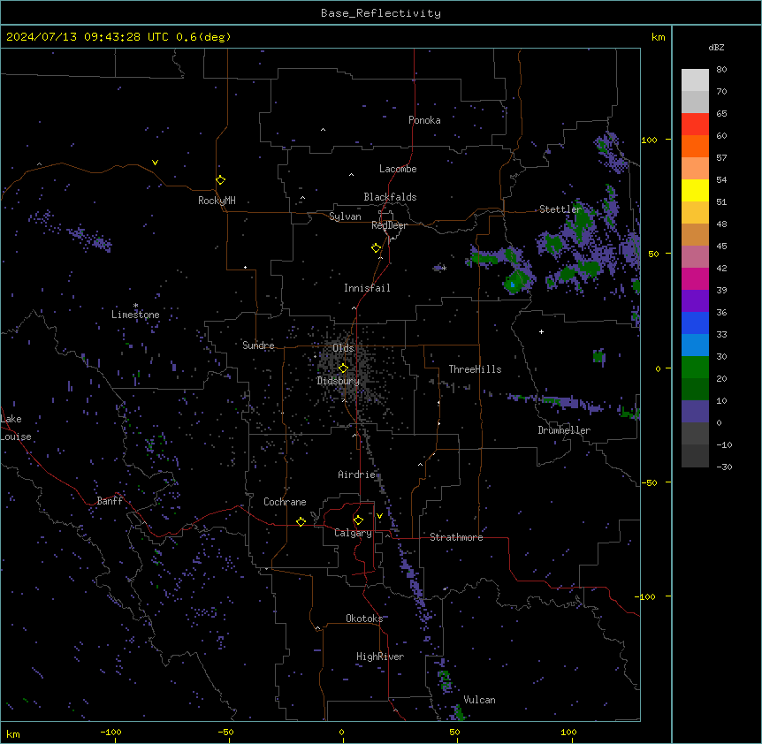Click the km label at top right
The width and height of the screenshot is (762, 744).
[x=658, y=37]
